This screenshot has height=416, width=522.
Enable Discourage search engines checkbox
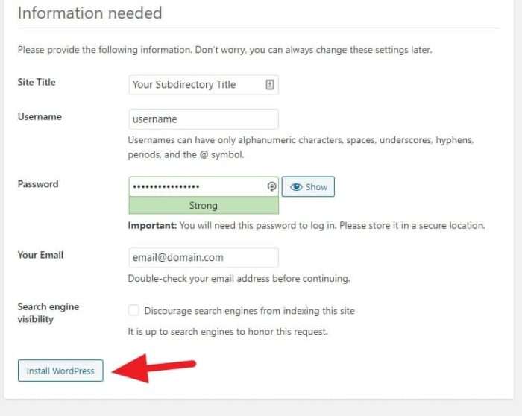(x=133, y=310)
